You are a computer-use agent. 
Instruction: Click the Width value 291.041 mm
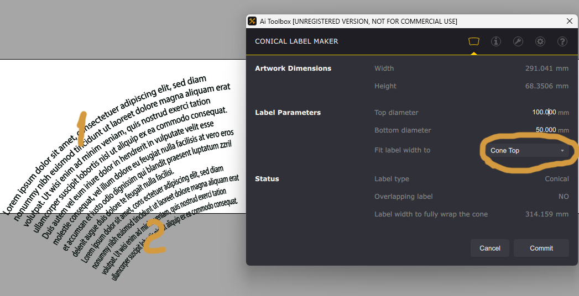tap(547, 68)
